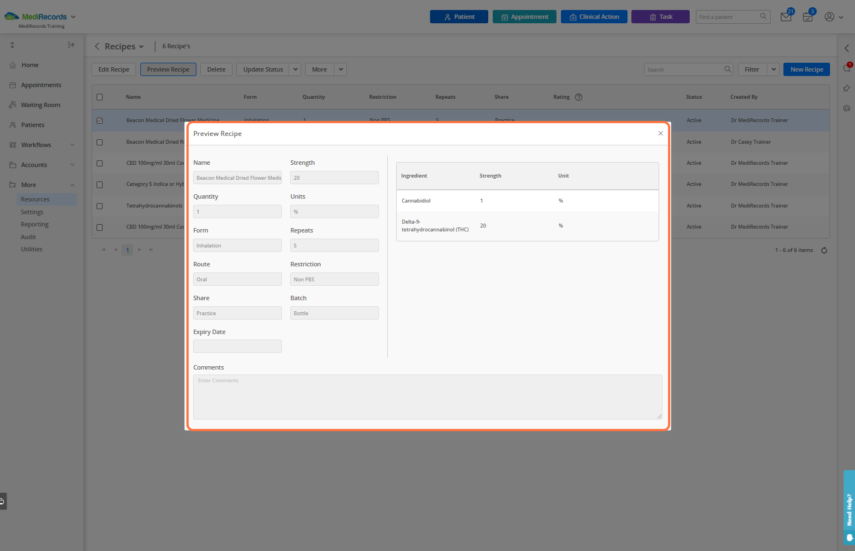Click the purple Task button
Viewport: 855px width, 551px height.
(x=660, y=17)
